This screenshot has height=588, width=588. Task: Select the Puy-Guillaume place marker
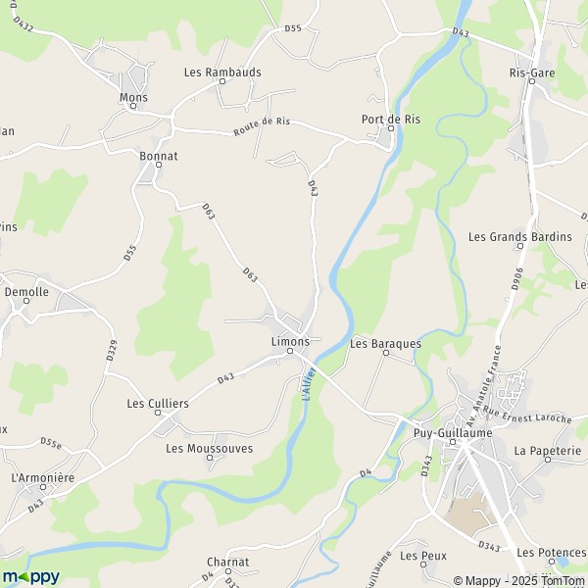[x=453, y=442]
